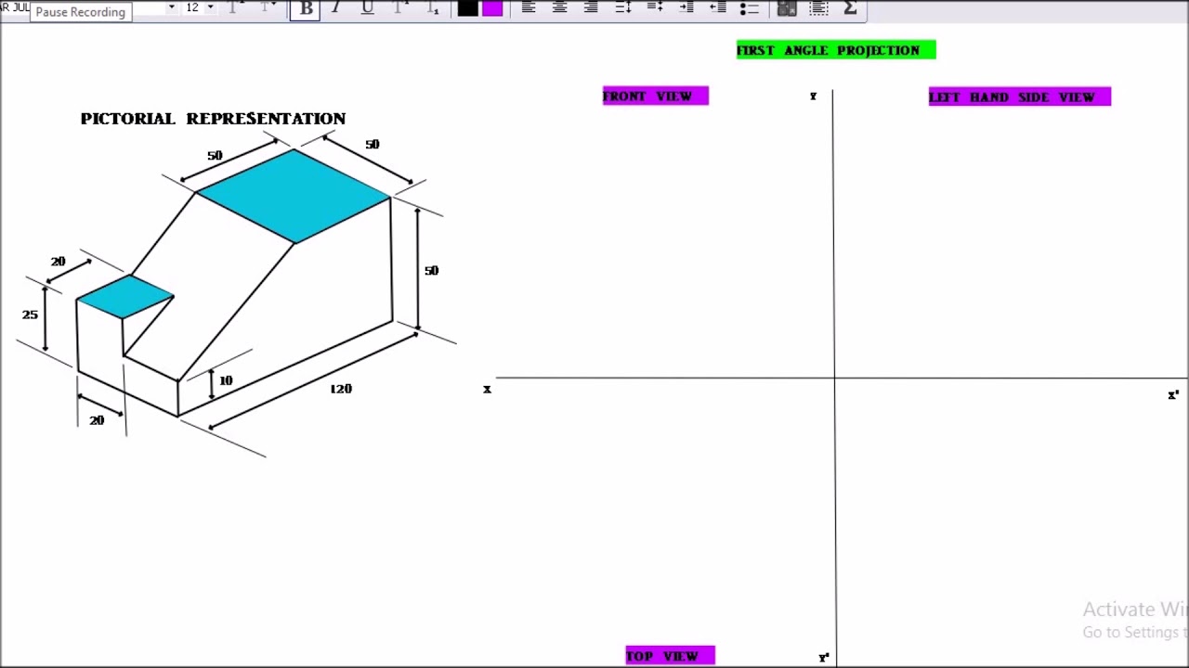Click the paragraph spacing icon

pos(655,8)
